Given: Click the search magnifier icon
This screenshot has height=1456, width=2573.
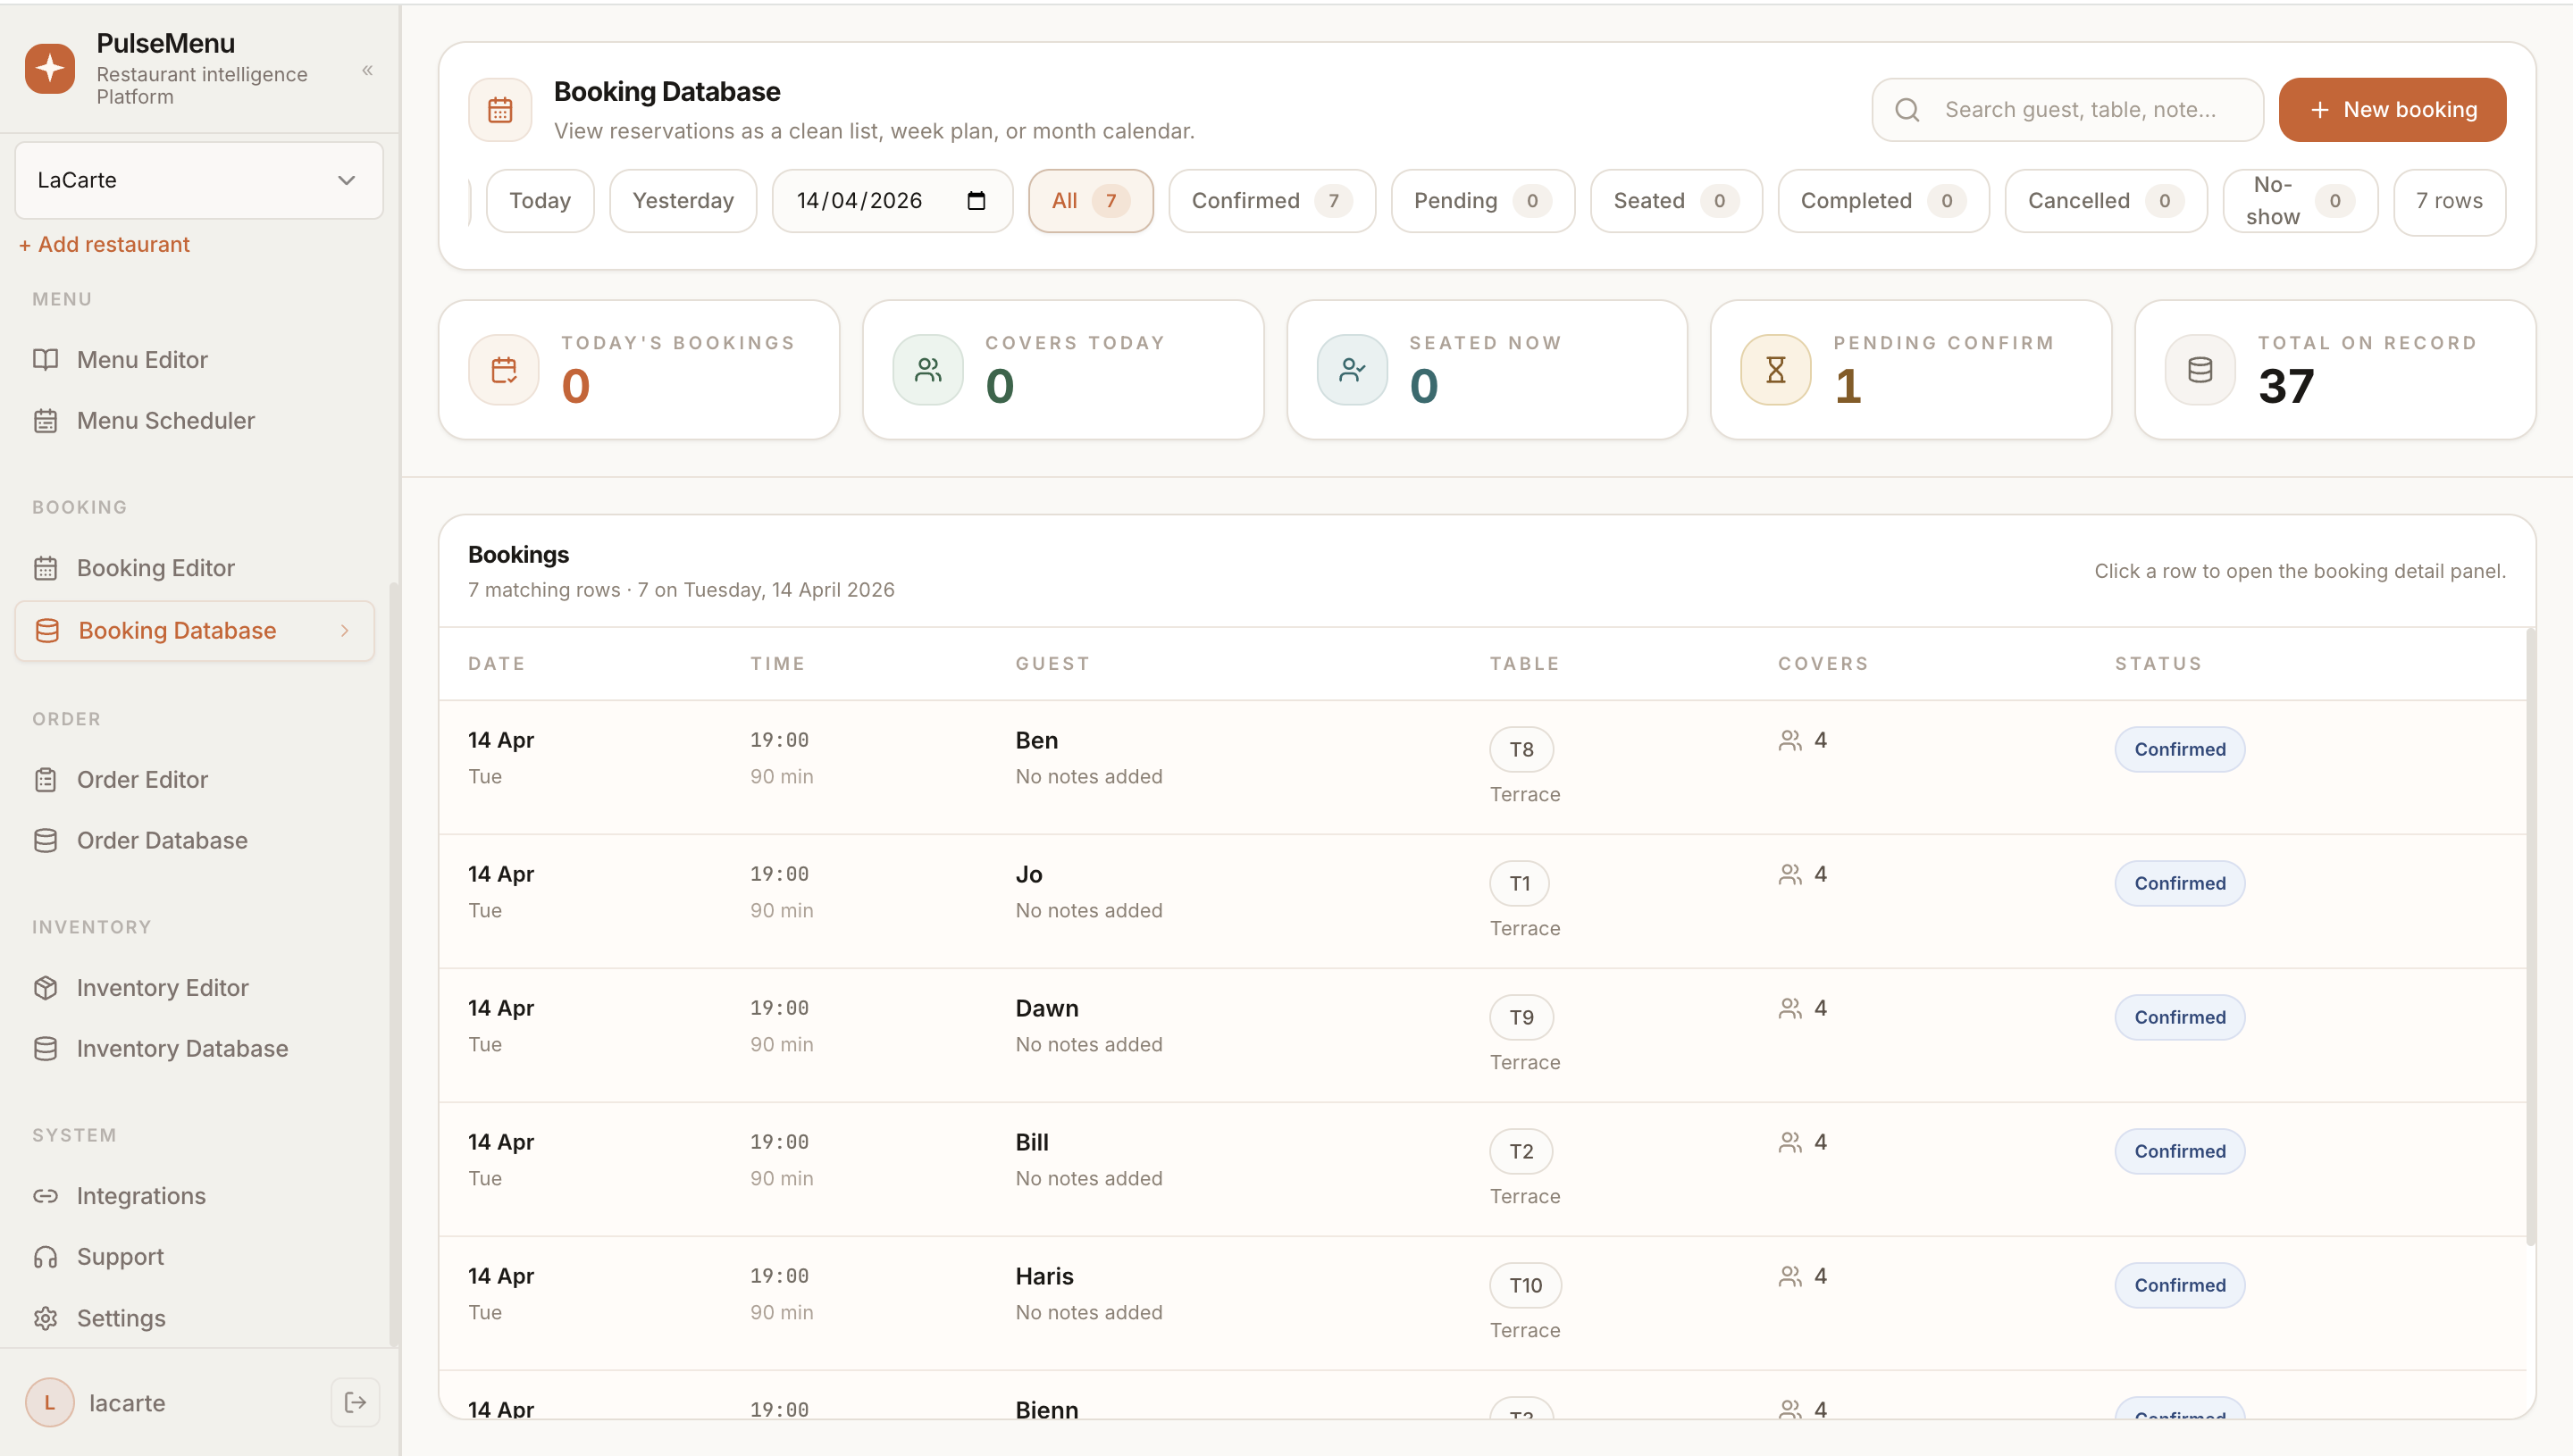Looking at the screenshot, I should (x=1907, y=110).
